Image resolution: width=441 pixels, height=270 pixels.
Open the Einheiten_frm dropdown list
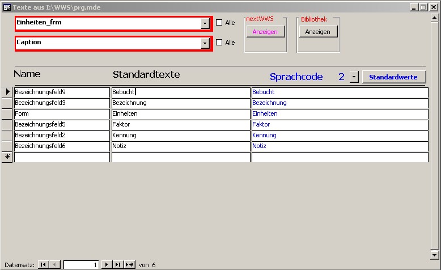[205, 23]
